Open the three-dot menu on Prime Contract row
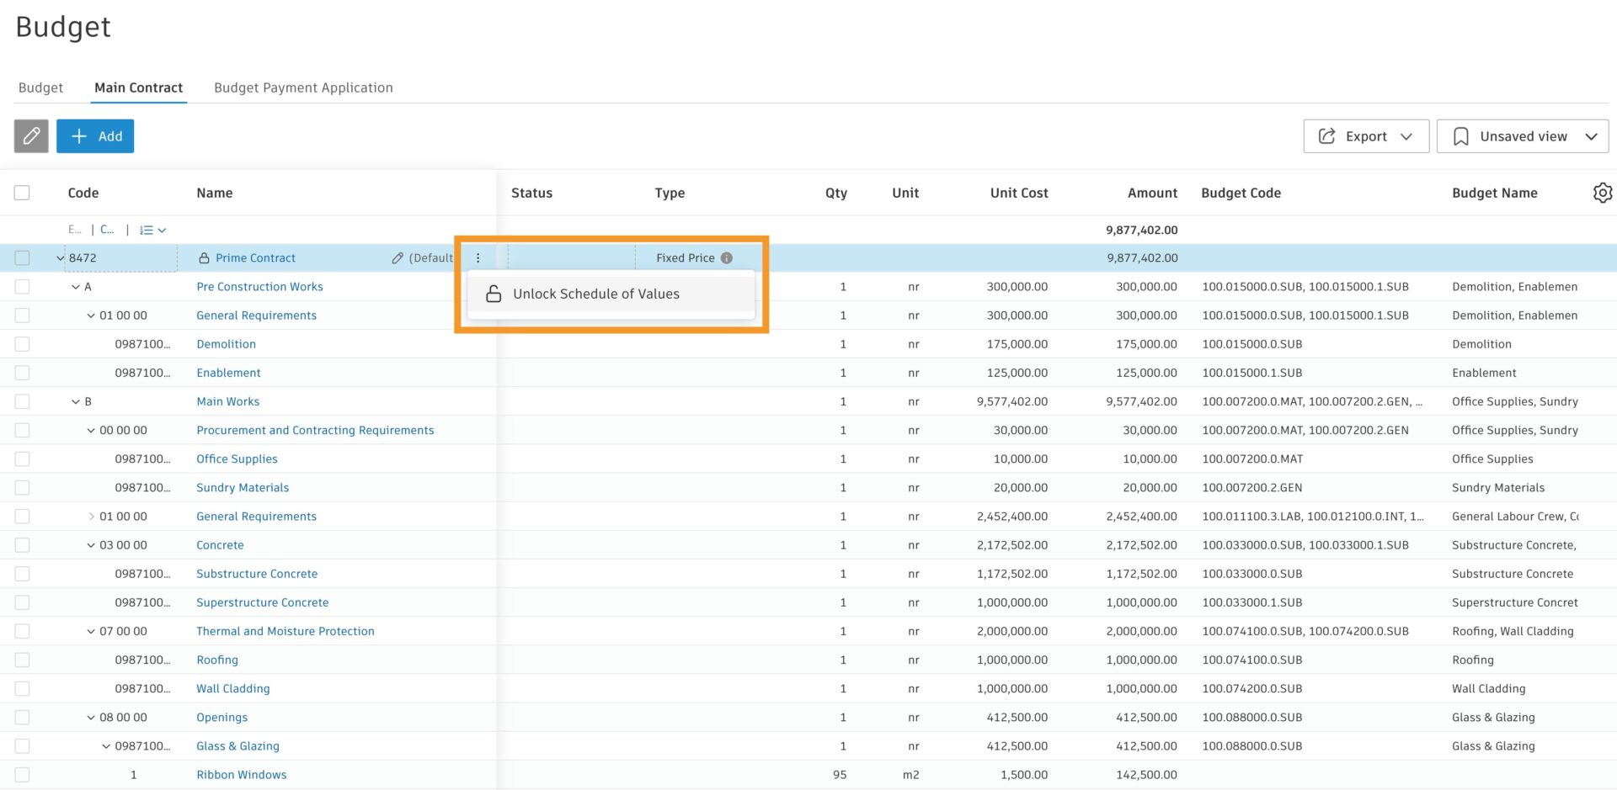Viewport: 1617px width, 790px height. [x=478, y=257]
